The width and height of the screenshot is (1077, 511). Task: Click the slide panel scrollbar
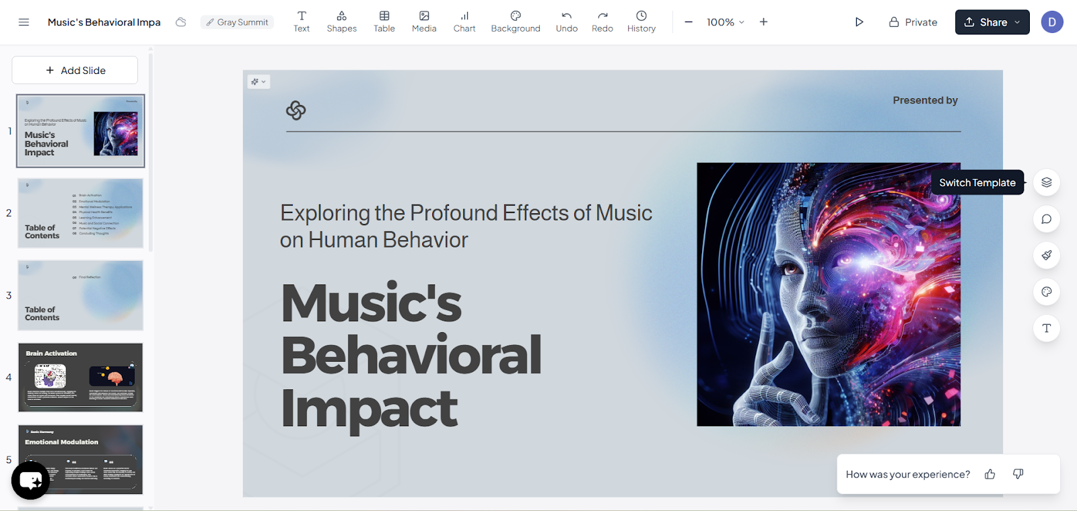(151, 151)
